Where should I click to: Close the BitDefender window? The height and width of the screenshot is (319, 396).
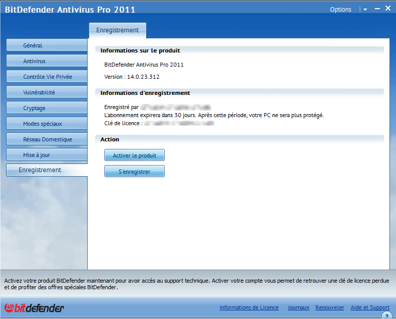click(388, 9)
